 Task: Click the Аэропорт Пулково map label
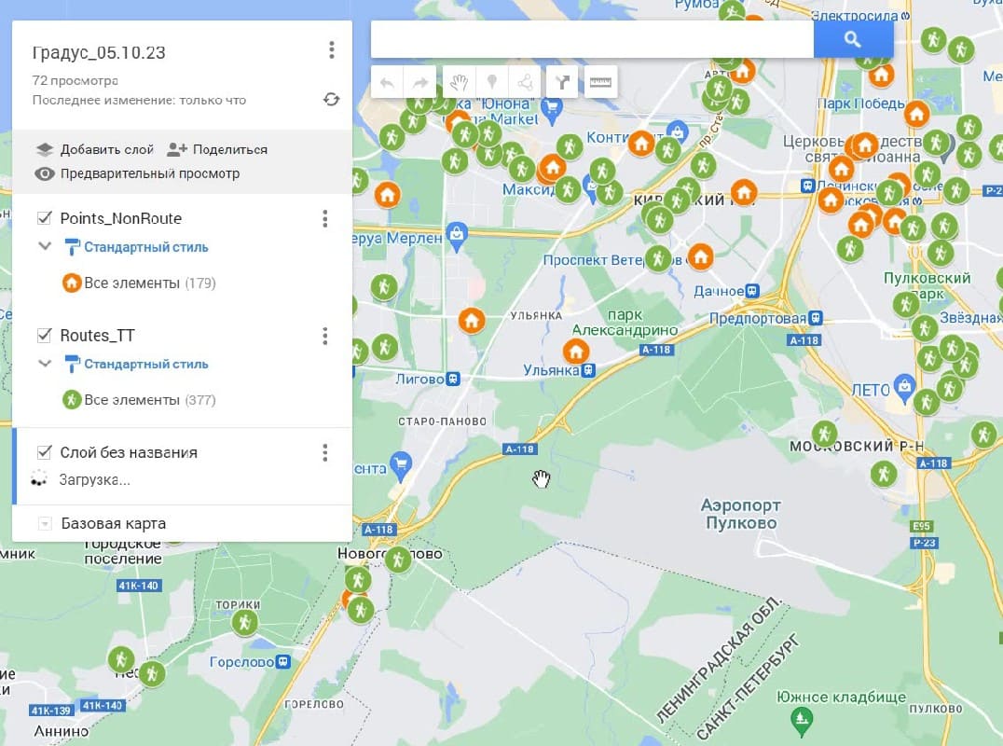click(x=741, y=514)
